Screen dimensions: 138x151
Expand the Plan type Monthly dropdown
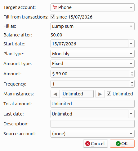(92, 54)
